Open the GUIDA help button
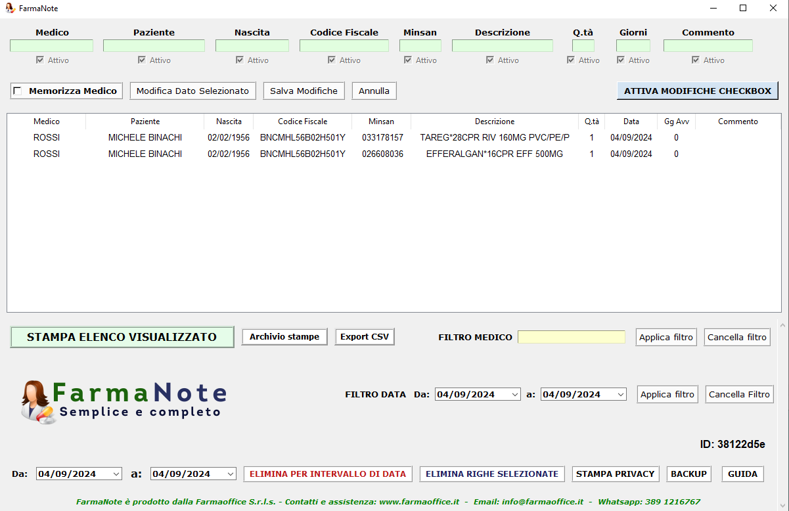This screenshot has width=789, height=511. [742, 474]
